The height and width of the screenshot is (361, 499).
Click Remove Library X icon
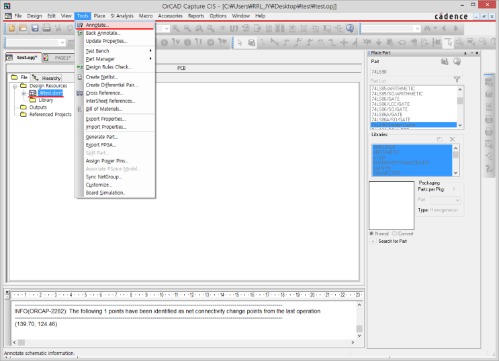[452, 140]
